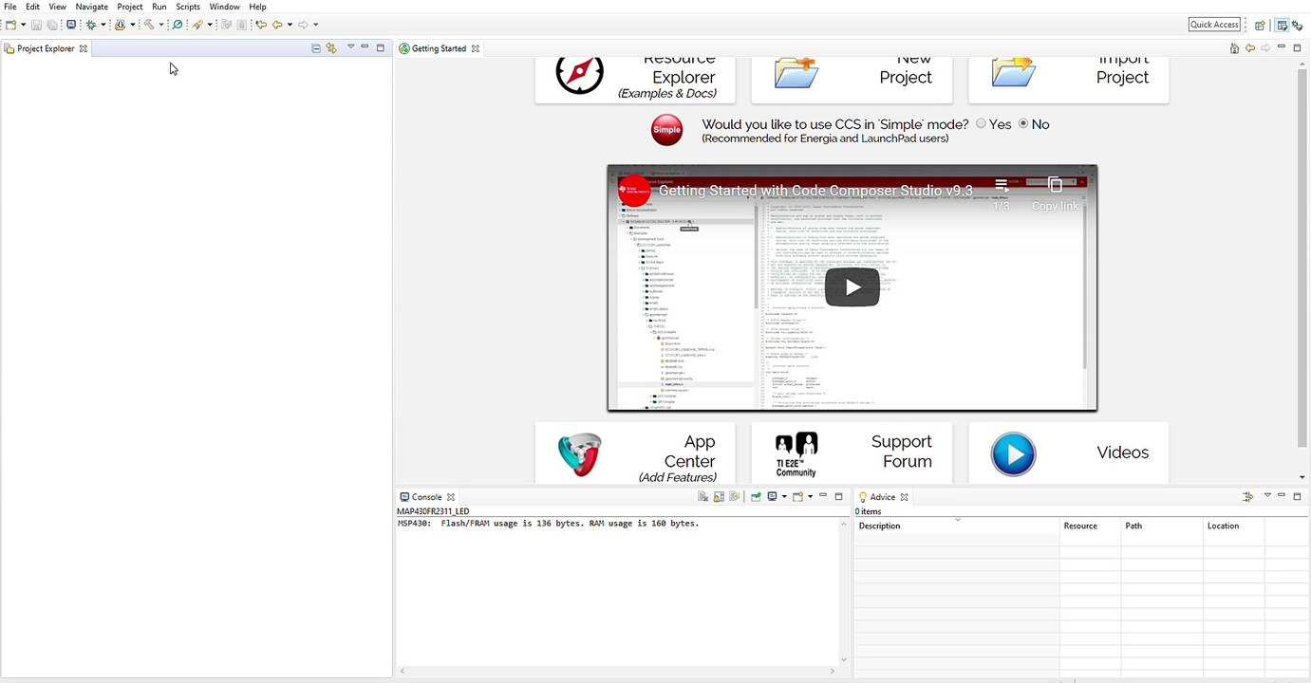Open Display Selected Console dropdown arrow
This screenshot has width=1311, height=683.
tap(784, 497)
